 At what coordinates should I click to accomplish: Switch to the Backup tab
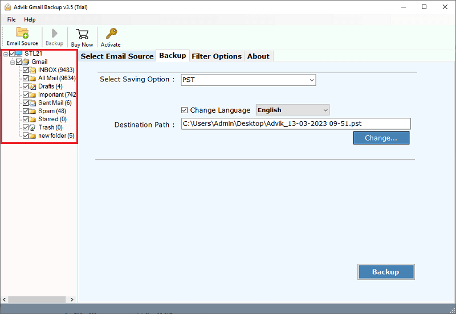tap(173, 55)
